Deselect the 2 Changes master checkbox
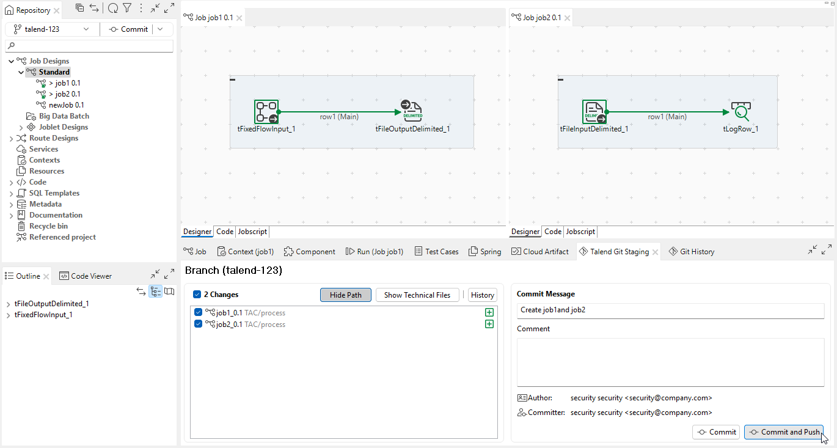Image resolution: width=837 pixels, height=448 pixels. coord(197,294)
